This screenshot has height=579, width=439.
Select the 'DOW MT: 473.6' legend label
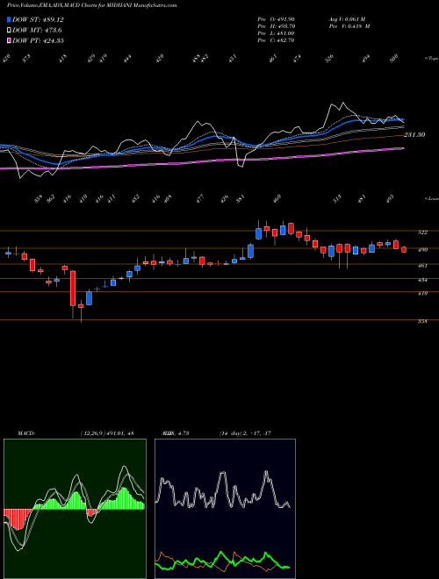pyautogui.click(x=37, y=31)
